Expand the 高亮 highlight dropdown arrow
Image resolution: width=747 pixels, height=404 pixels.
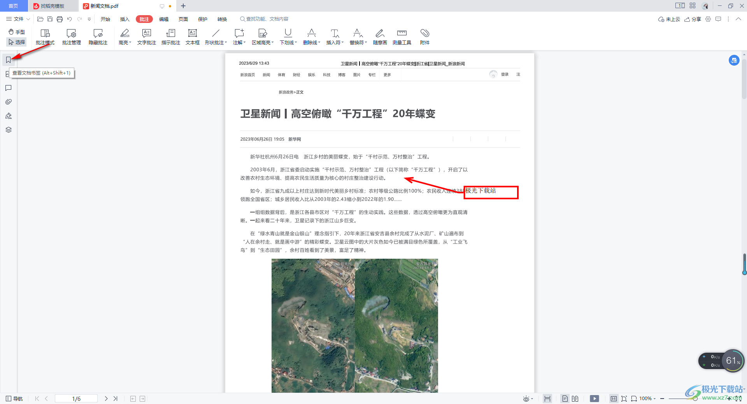click(x=130, y=43)
